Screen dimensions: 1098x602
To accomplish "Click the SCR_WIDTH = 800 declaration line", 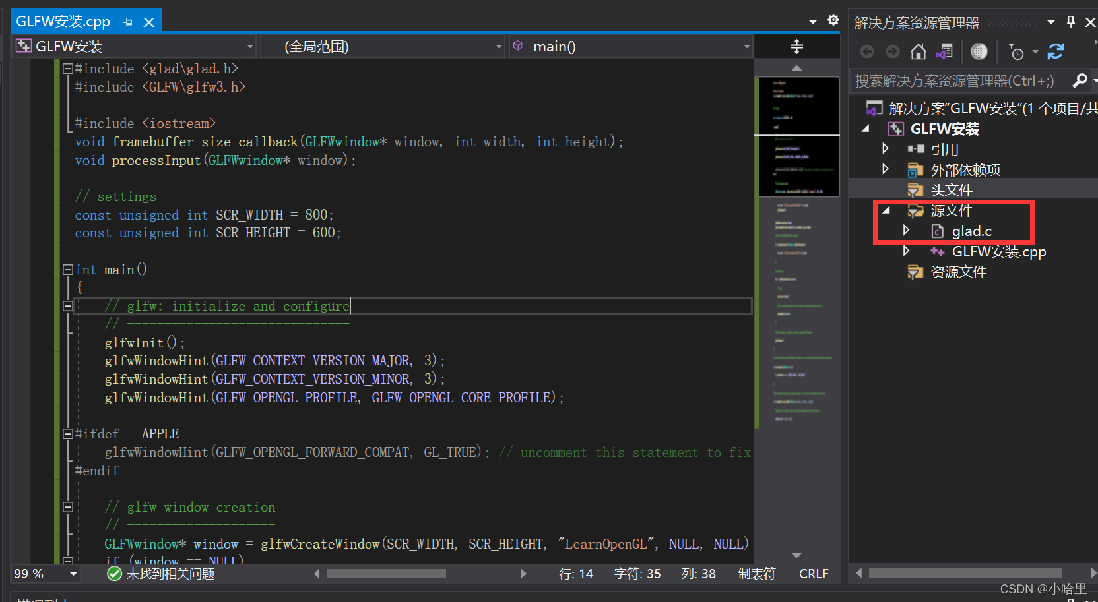I will click(x=205, y=215).
